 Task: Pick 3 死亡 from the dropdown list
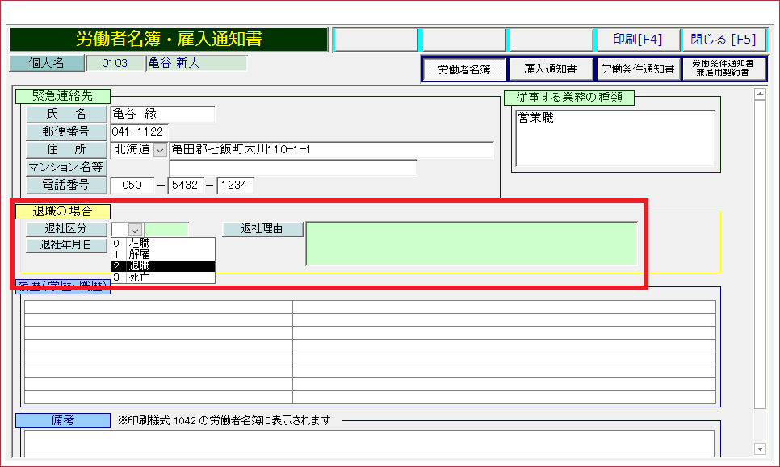[163, 277]
